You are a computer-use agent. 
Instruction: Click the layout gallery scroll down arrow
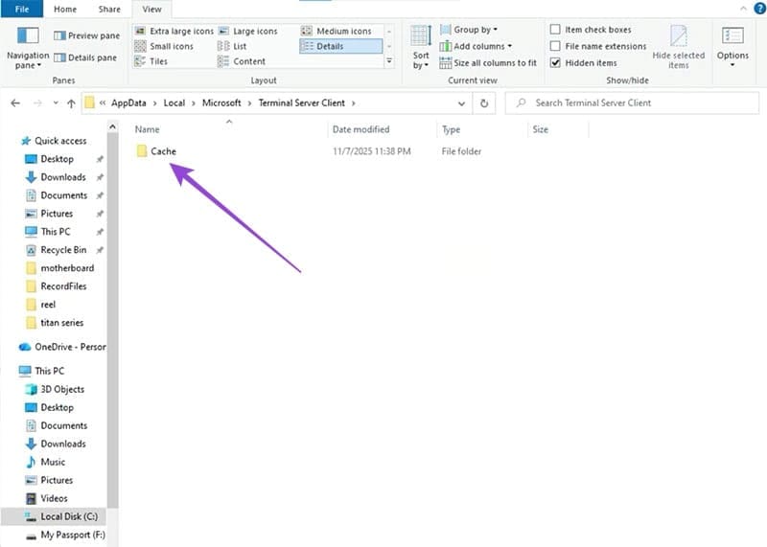(x=389, y=46)
